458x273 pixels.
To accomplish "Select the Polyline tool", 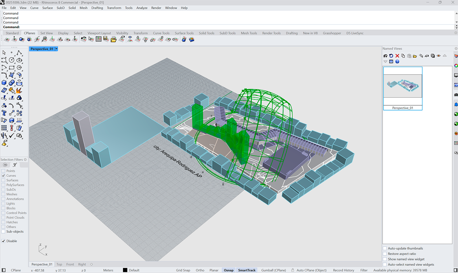I will click(19, 53).
